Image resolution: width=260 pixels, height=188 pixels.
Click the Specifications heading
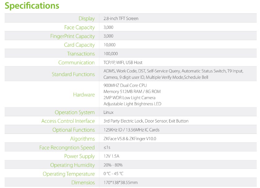pyautogui.click(x=32, y=6)
